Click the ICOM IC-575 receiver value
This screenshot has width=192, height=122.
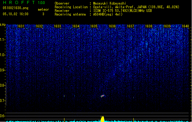pyautogui.click(x=123, y=11)
